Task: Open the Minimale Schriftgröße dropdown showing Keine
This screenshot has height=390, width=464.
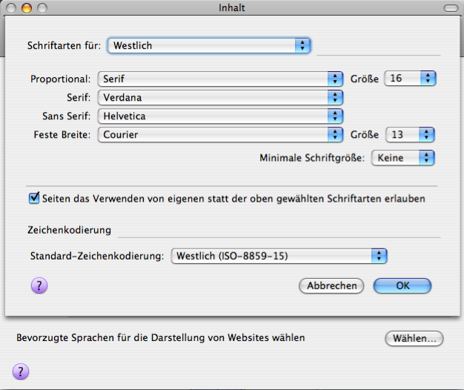Action: [402, 158]
